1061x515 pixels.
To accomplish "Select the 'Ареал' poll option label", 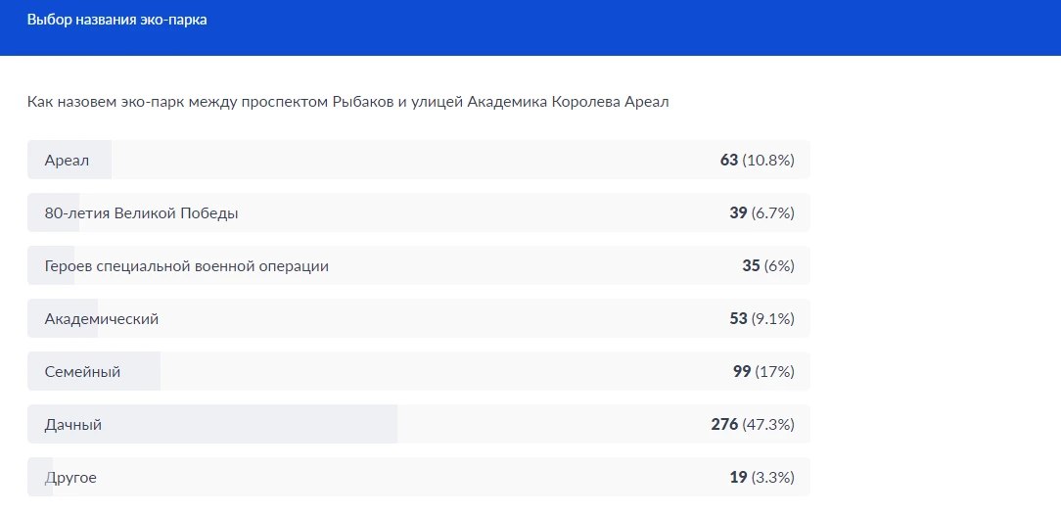I will [x=67, y=160].
